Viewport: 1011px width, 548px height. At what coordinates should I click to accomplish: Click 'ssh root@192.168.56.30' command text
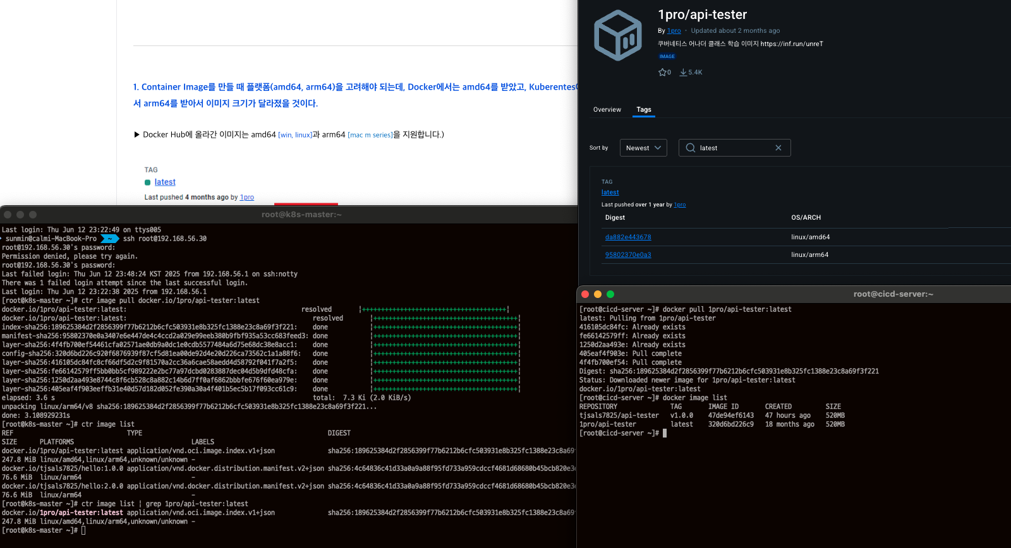click(x=165, y=239)
